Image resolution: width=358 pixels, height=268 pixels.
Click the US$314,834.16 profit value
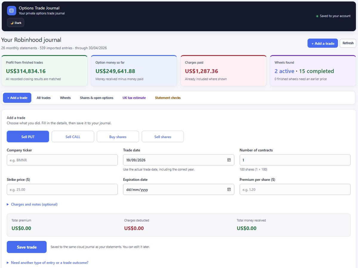tap(26, 71)
